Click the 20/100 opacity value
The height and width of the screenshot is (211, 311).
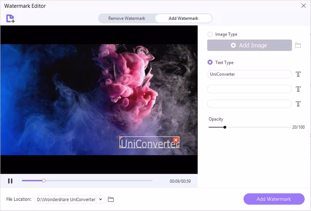click(298, 127)
